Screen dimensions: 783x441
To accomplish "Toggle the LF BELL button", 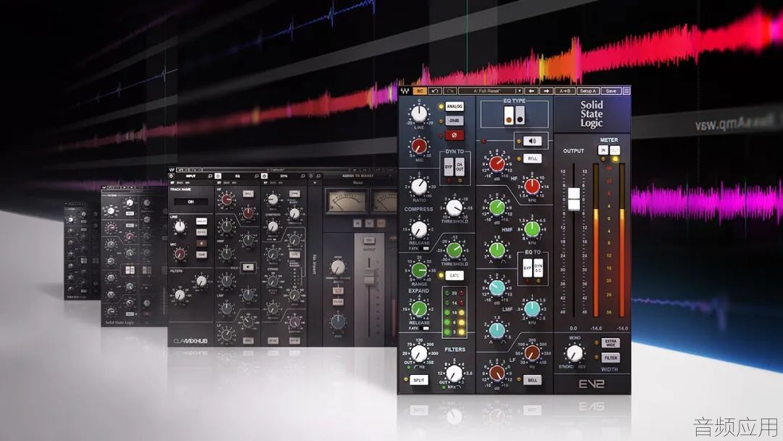I will [x=532, y=380].
